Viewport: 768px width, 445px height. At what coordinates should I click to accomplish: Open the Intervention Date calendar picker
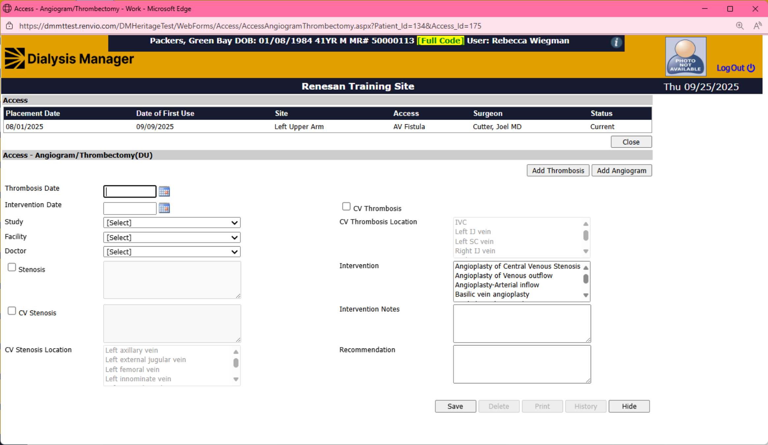point(164,208)
